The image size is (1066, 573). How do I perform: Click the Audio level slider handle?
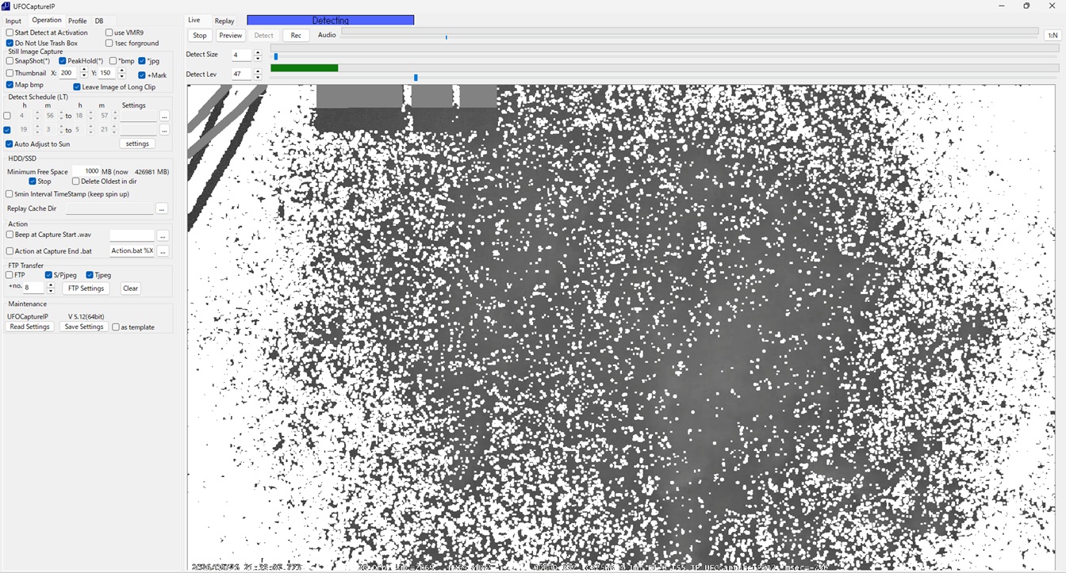tap(447, 37)
